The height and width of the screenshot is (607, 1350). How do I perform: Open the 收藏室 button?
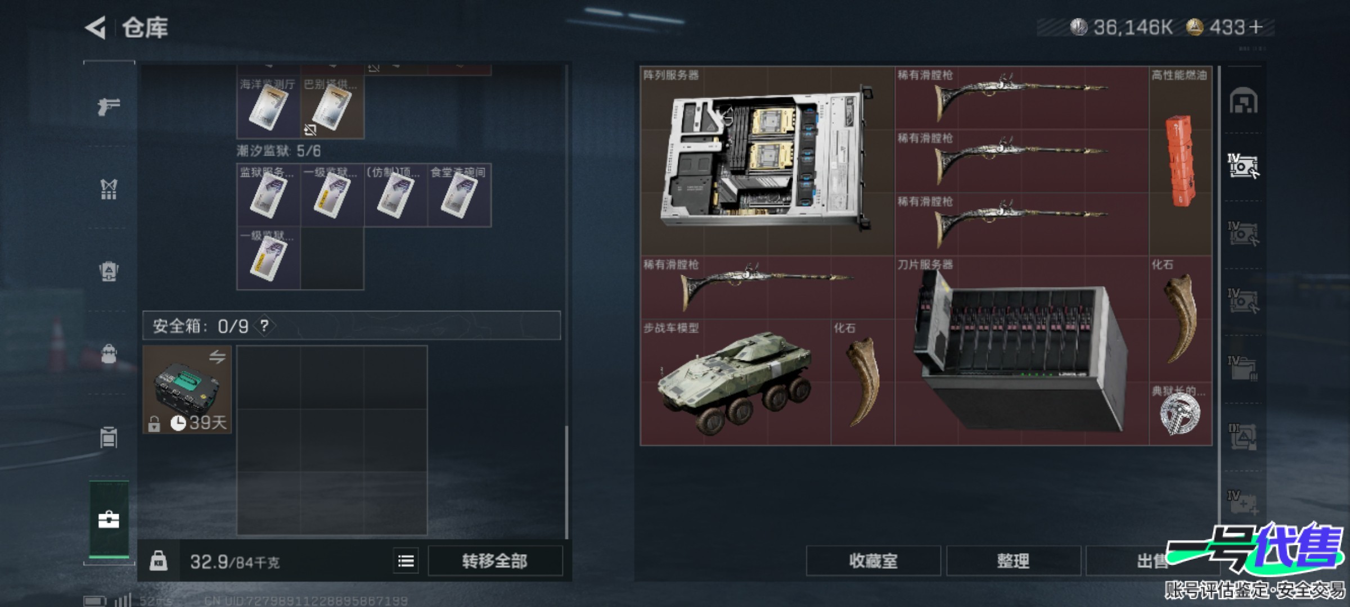[873, 561]
